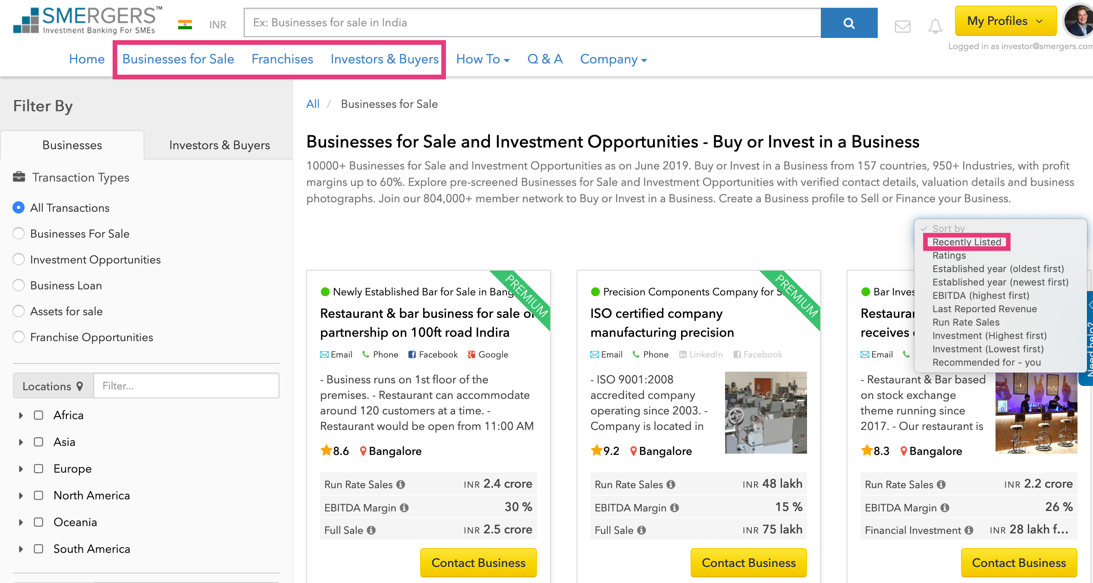The width and height of the screenshot is (1093, 583).
Task: Open Franchises nav link
Action: (283, 59)
